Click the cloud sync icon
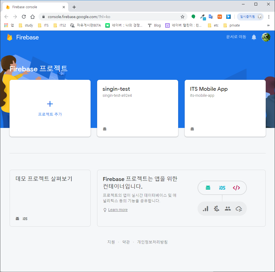The width and height of the screenshot is (275, 272). [x=239, y=209]
